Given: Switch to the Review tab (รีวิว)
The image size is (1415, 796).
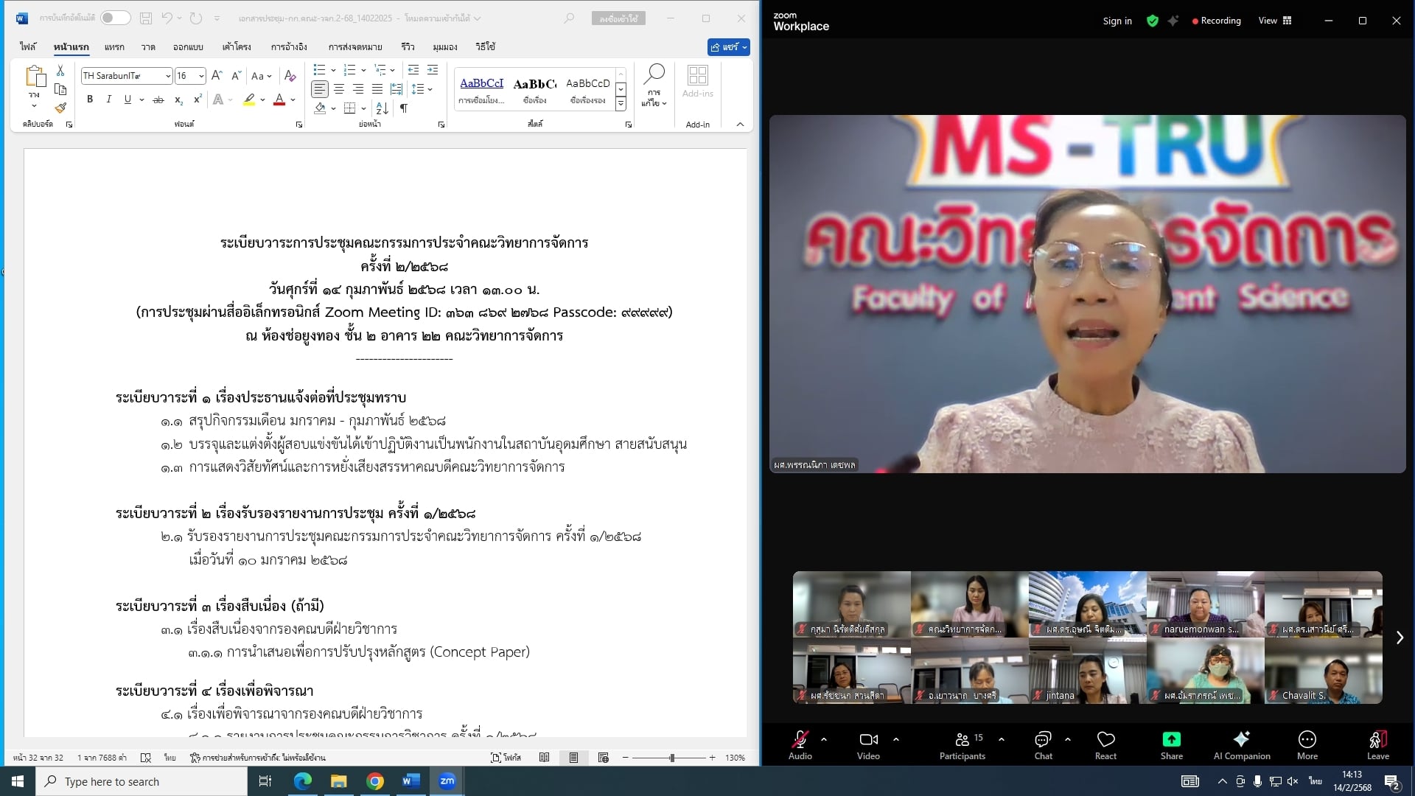Looking at the screenshot, I should point(408,47).
